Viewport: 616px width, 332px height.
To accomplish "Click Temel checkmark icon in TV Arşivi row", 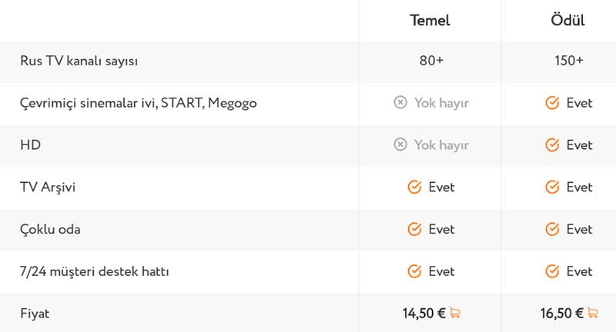I will pos(414,187).
